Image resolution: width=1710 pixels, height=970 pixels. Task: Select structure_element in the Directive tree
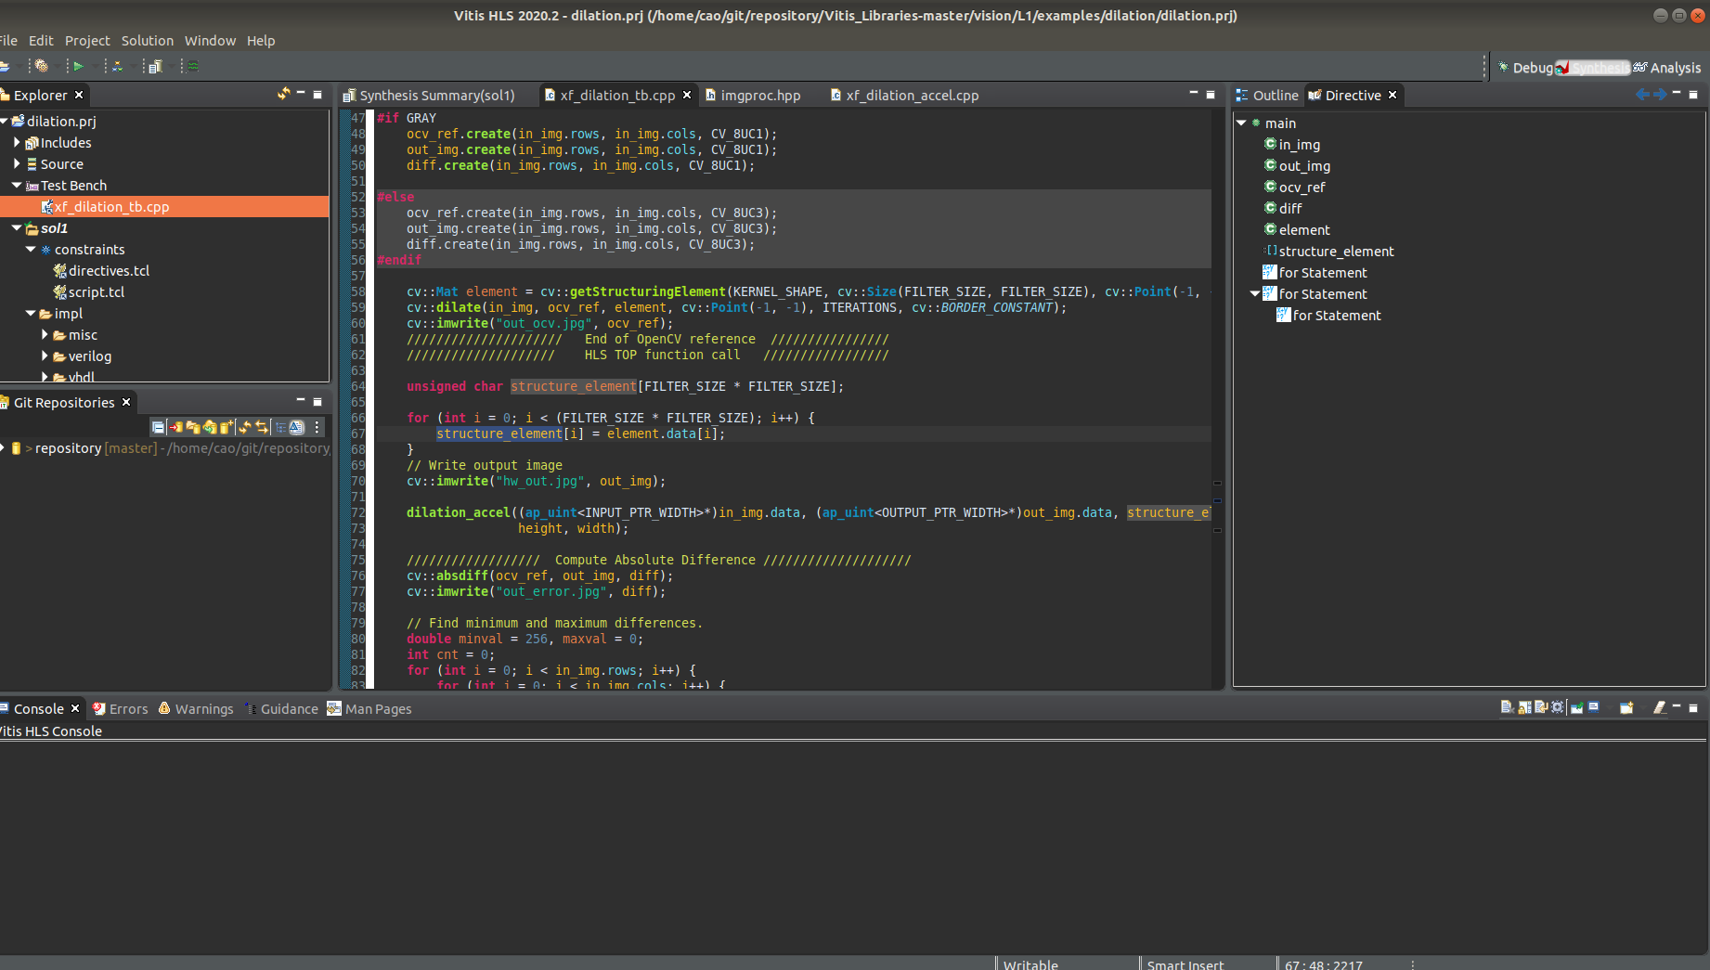(1336, 252)
